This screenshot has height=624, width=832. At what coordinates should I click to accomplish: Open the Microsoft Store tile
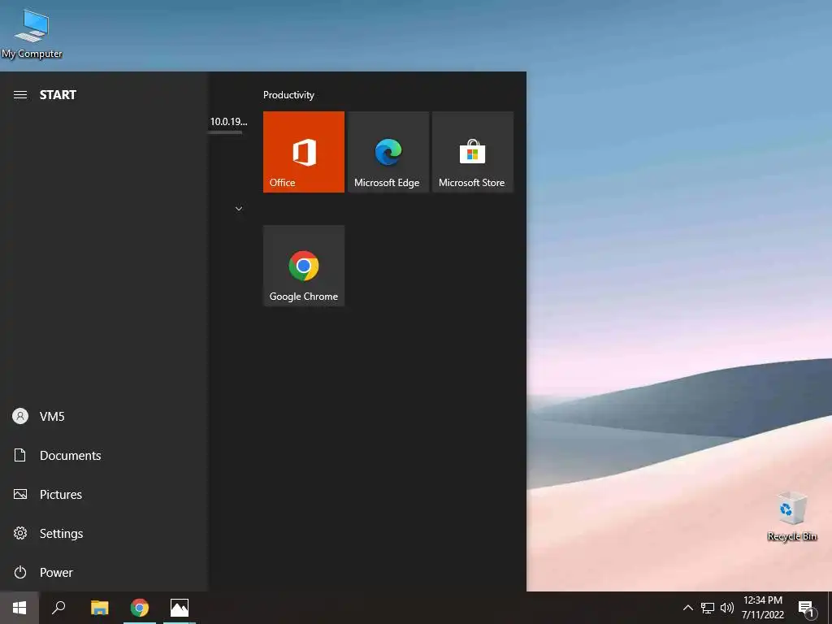click(472, 152)
